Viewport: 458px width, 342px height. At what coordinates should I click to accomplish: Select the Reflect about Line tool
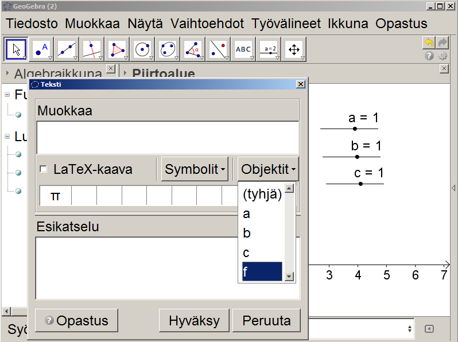coord(218,49)
